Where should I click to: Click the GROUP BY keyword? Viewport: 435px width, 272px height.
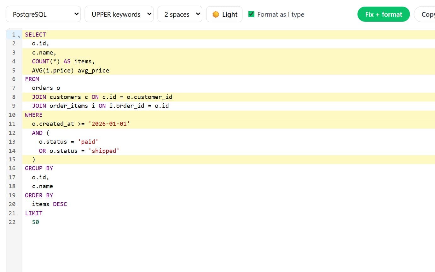39,168
